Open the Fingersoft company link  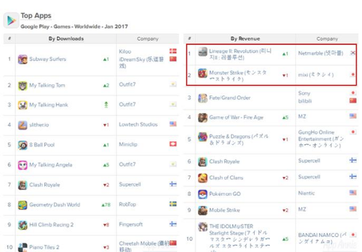[x=131, y=224]
